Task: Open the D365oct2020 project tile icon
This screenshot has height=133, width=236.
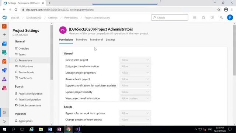Action: coord(4,26)
